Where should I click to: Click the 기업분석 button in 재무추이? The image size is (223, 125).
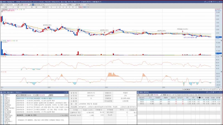tap(179, 95)
